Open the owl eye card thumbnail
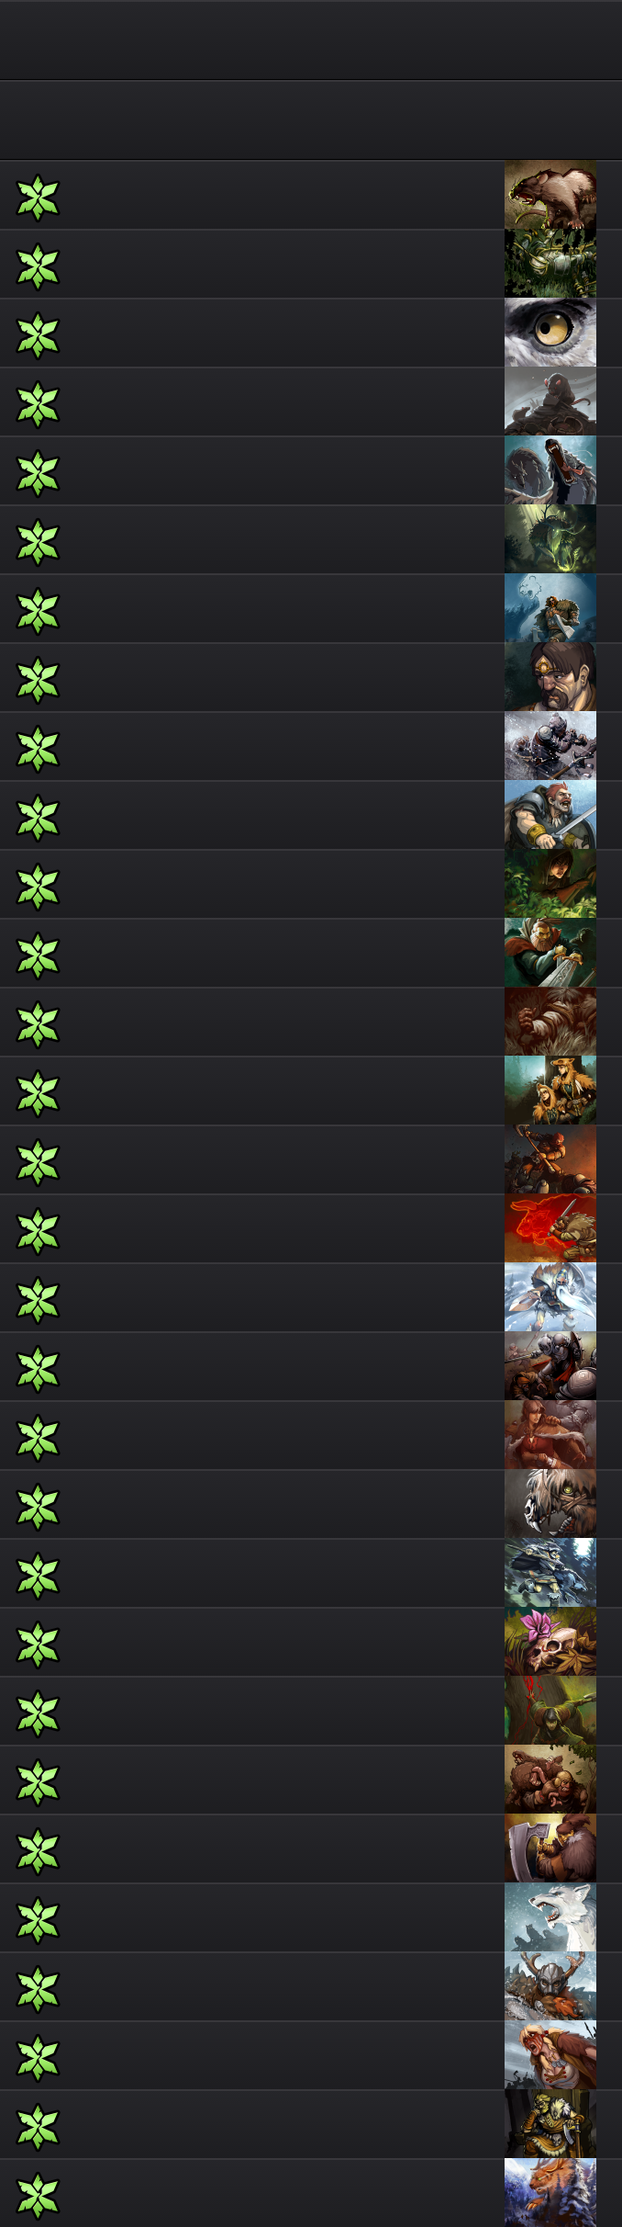The image size is (622, 2227). 550,333
